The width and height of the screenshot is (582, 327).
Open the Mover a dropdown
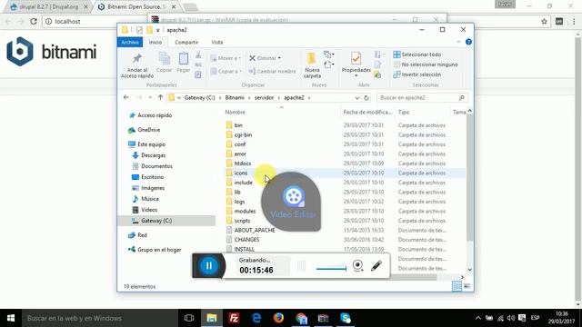226,58
